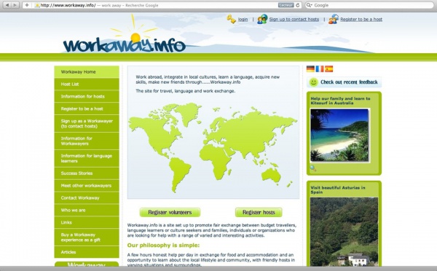Open the Australia beach thumbnail

pos(339,135)
